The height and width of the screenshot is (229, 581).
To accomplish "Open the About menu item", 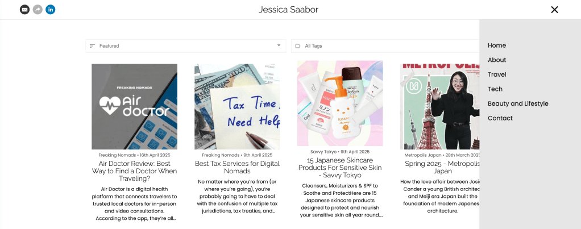I will coord(496,60).
